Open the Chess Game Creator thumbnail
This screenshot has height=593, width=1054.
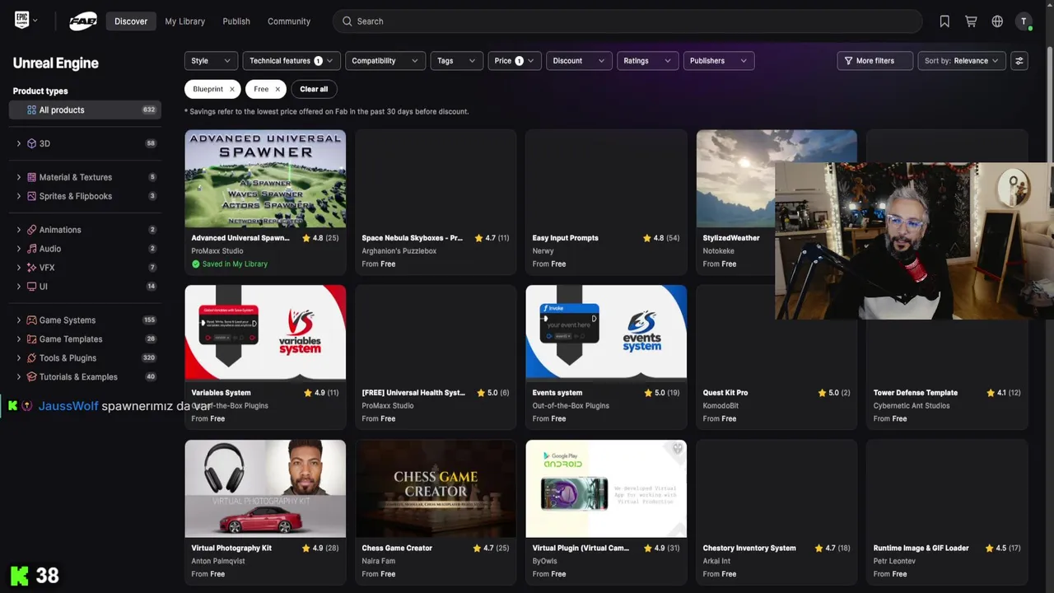tap(436, 488)
